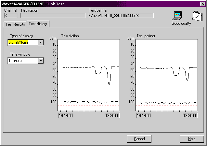Click the Channel field showing 3
The image size is (207, 146).
[x=10, y=15]
